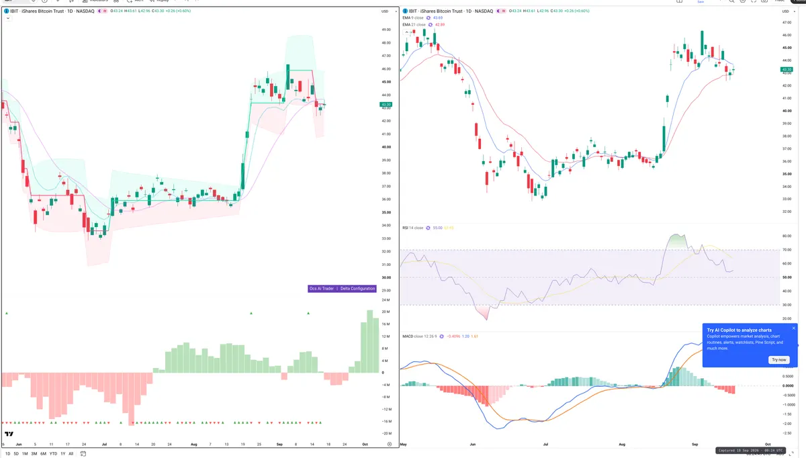This screenshot has width=806, height=458.
Task: Click the 20 M level on delta axis
Action: [x=386, y=312]
